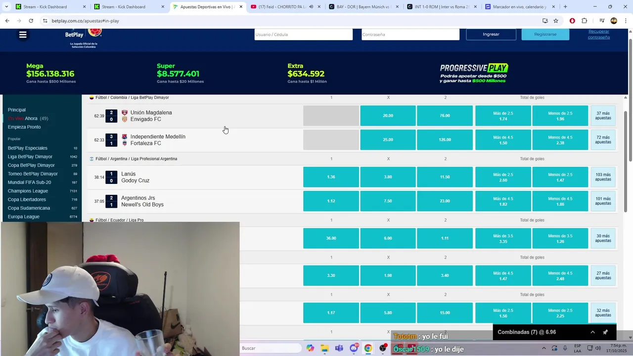Show 72 más apuestas for Medellín match
This screenshot has height=356, width=633.
coord(603,140)
